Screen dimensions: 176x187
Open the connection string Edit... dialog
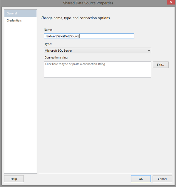click(160, 65)
